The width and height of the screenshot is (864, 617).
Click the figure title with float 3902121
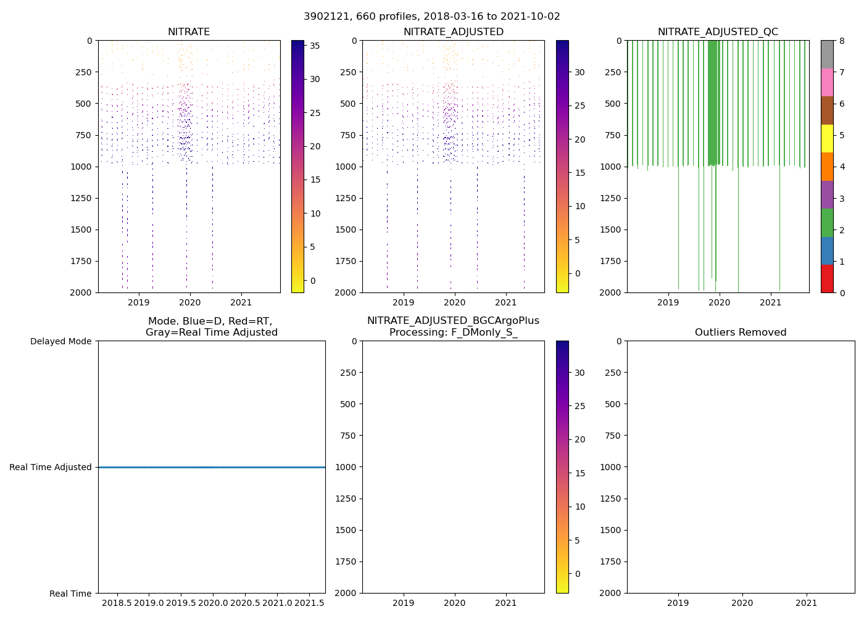[431, 17]
